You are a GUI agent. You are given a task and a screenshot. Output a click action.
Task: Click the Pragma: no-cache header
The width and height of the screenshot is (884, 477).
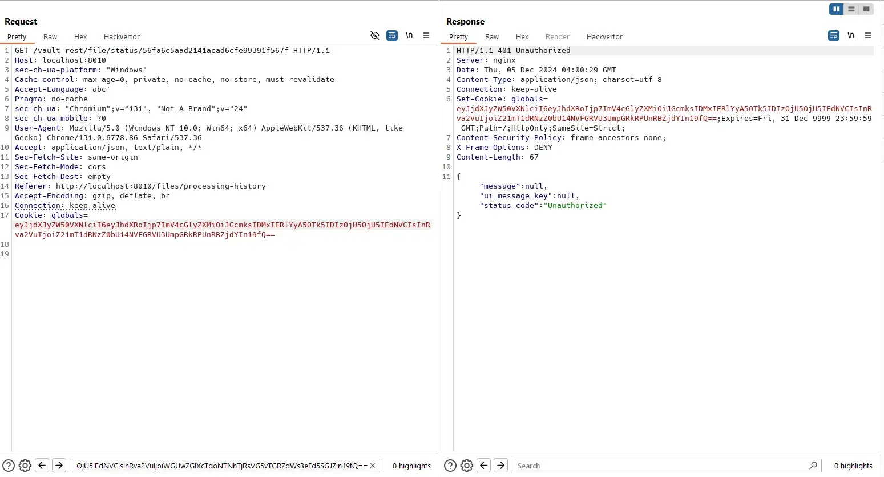click(x=51, y=99)
